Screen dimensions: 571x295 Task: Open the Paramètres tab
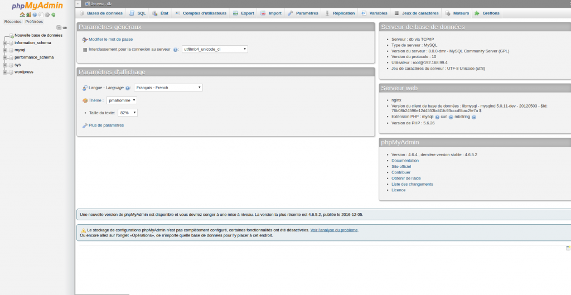click(303, 13)
